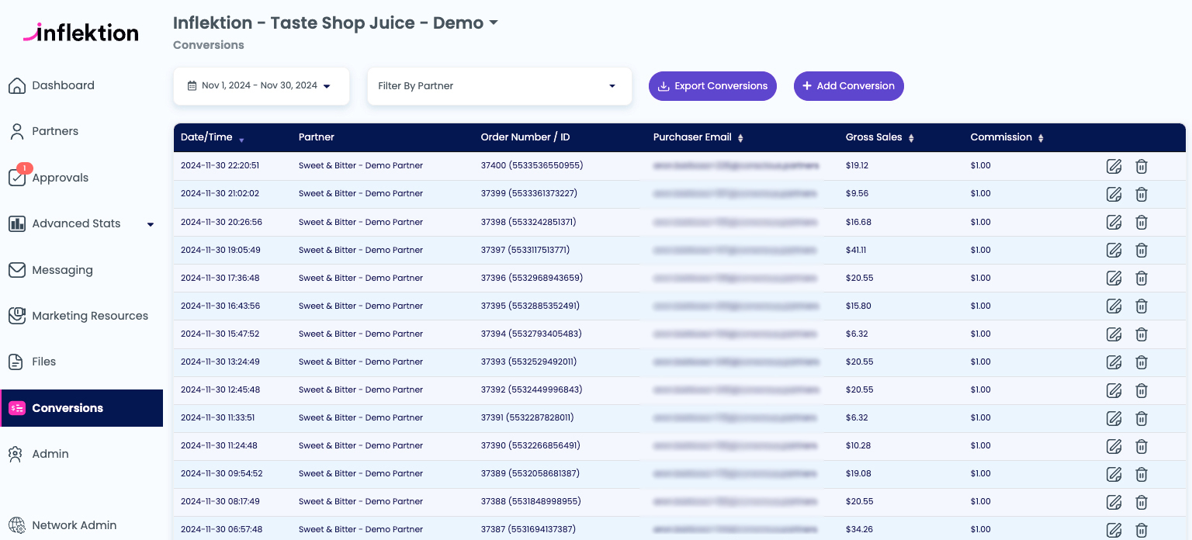Image resolution: width=1192 pixels, height=540 pixels.
Task: Delete conversion order 37399
Action: pos(1142,194)
